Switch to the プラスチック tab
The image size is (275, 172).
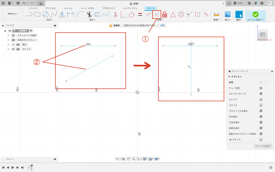(x=109, y=8)
